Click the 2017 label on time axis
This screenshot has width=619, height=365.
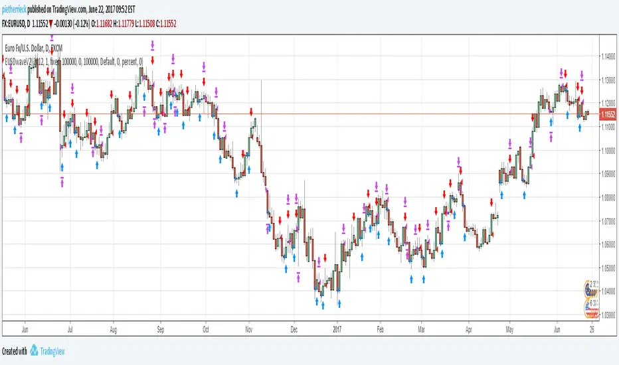[x=337, y=329]
